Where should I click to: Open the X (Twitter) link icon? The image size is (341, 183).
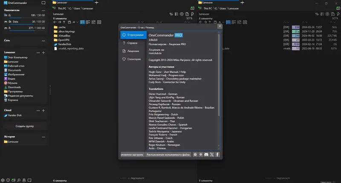coord(211,154)
